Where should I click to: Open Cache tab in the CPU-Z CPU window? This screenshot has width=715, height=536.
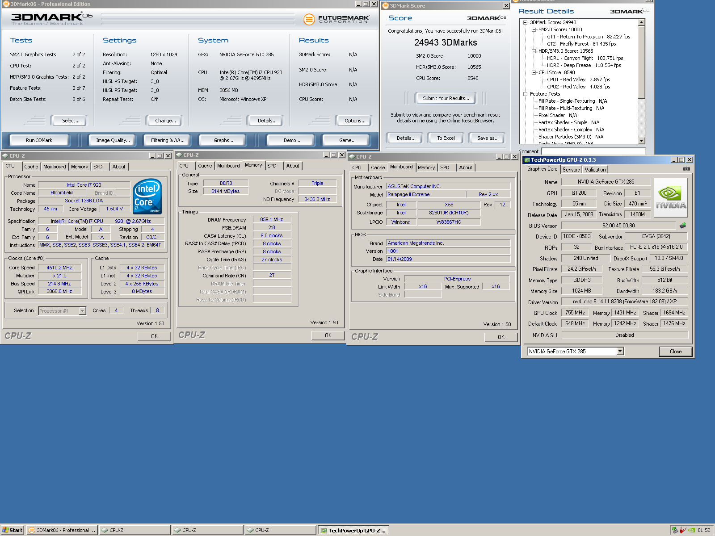coord(31,167)
